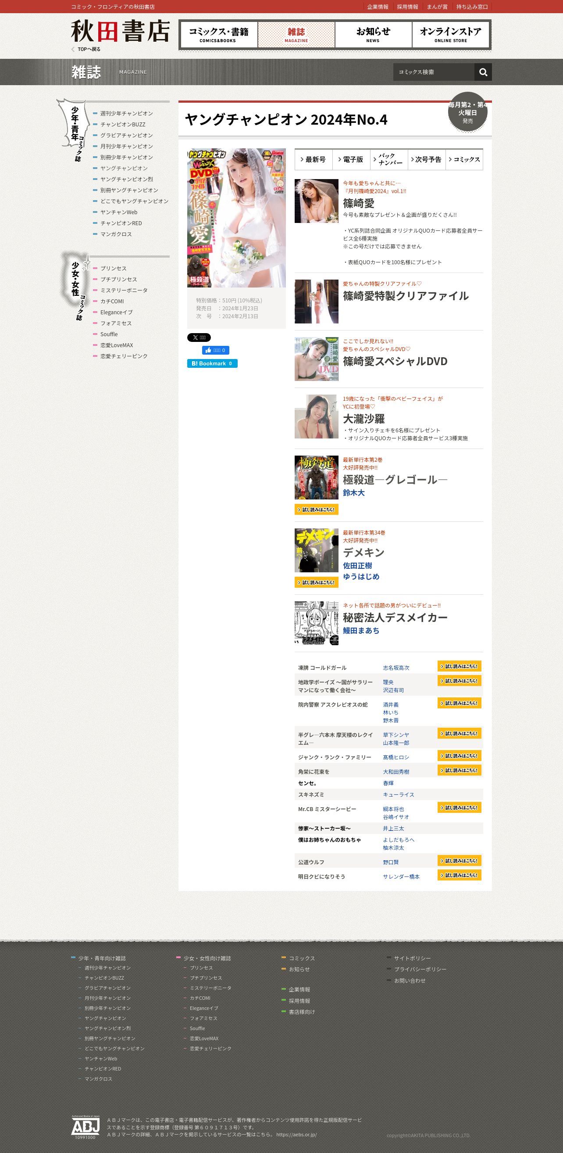Open 雑誌 MAGAZINE navigation tab
This screenshot has height=1153, width=563.
[x=296, y=35]
